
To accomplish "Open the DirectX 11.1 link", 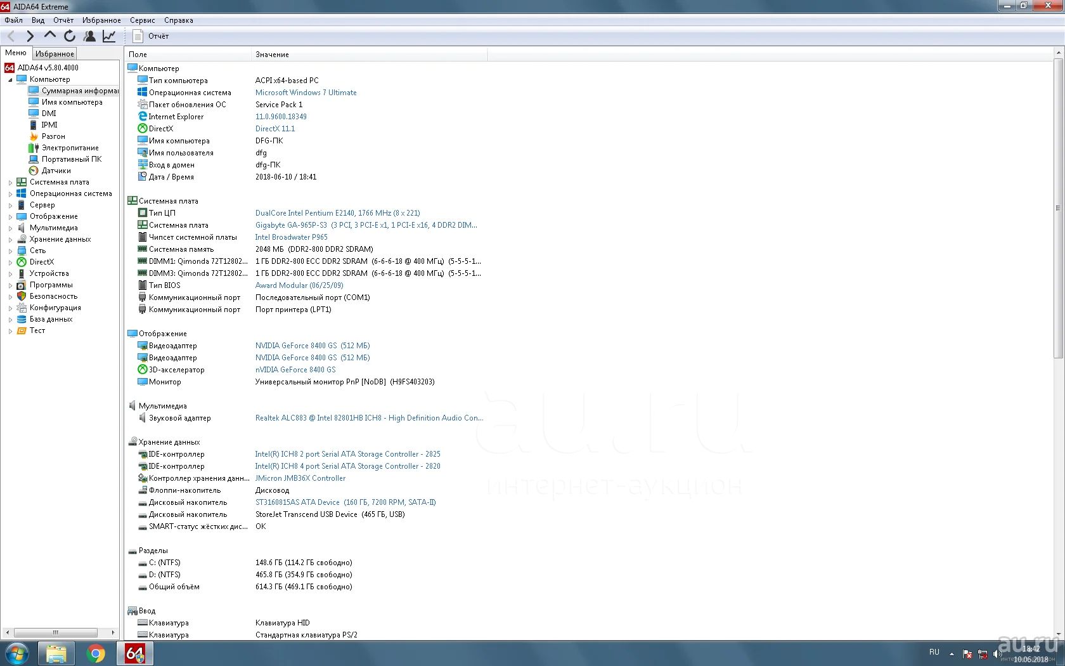I will point(275,129).
